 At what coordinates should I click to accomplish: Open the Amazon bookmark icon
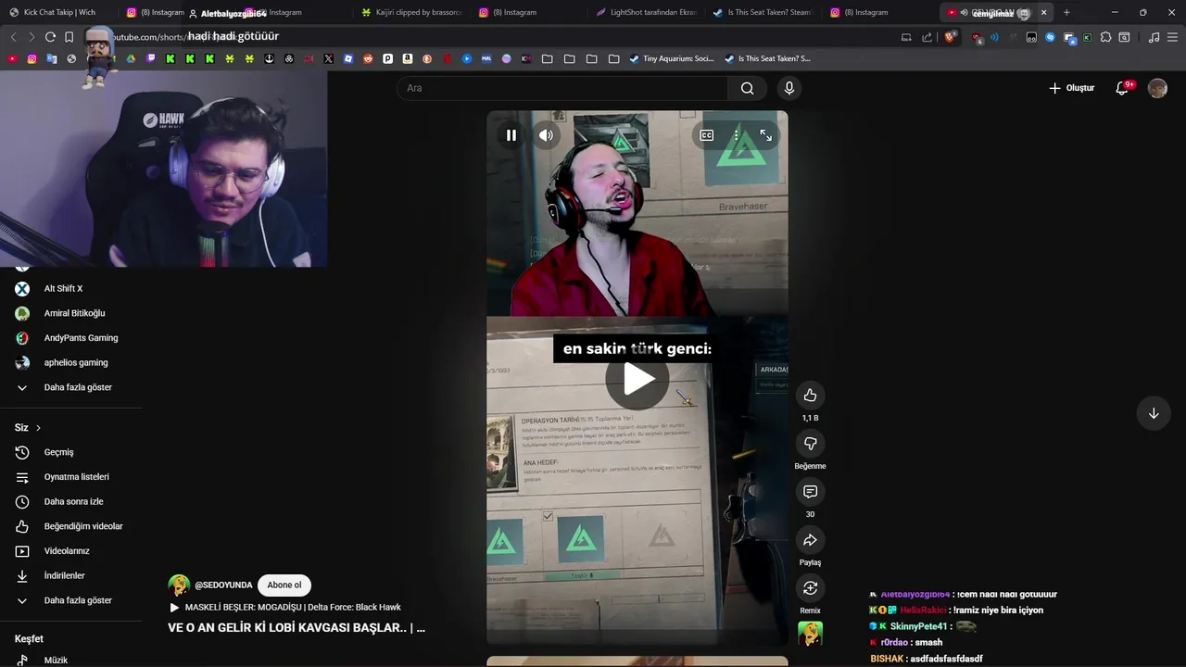click(408, 58)
